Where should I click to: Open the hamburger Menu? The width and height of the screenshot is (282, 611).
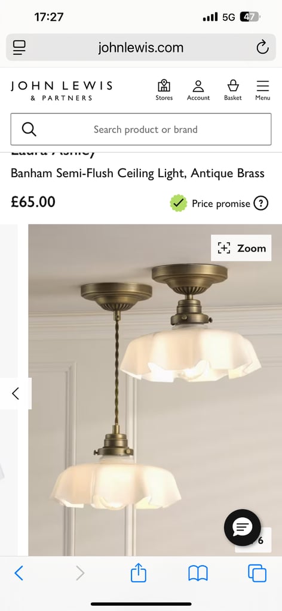coord(262,90)
